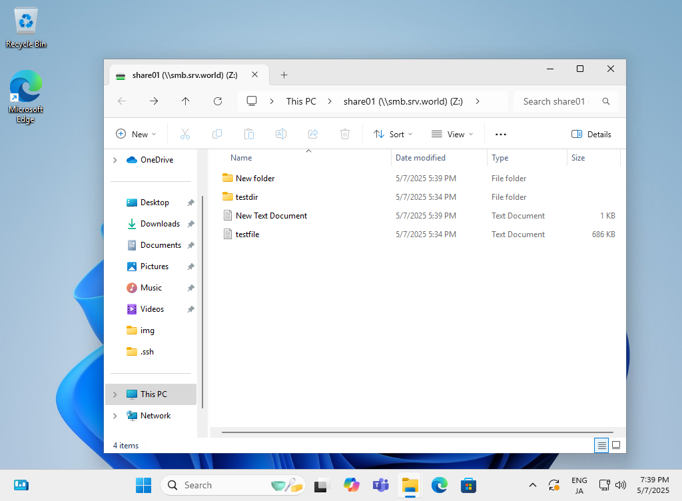Viewport: 682px width, 501px height.
Task: Switch to details list view icon in status bar
Action: (601, 445)
